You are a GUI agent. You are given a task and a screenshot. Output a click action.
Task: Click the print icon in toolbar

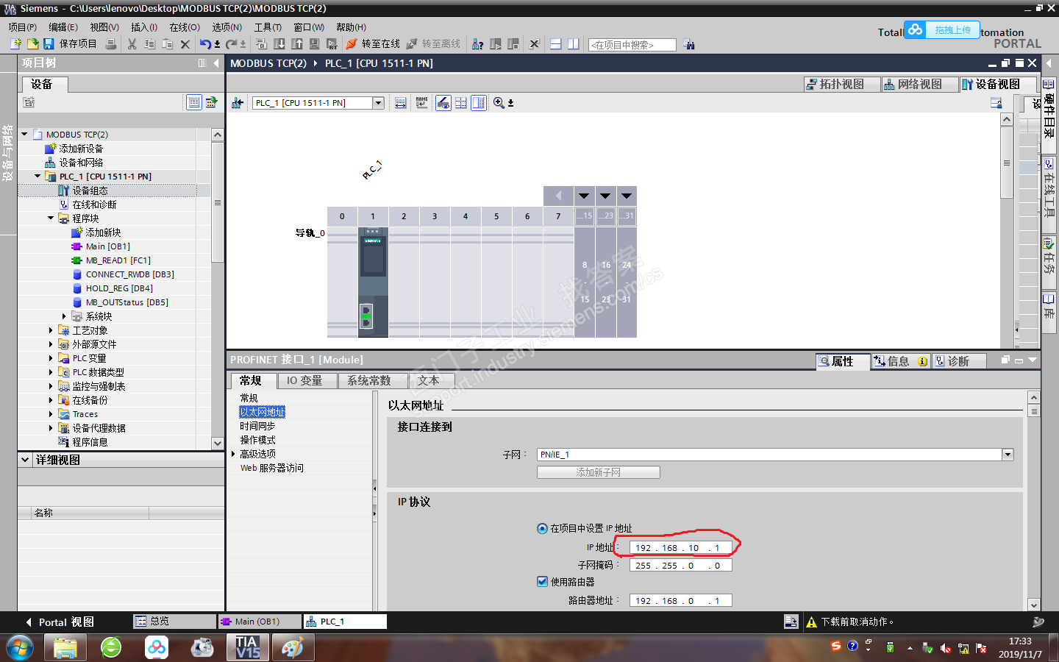click(111, 44)
